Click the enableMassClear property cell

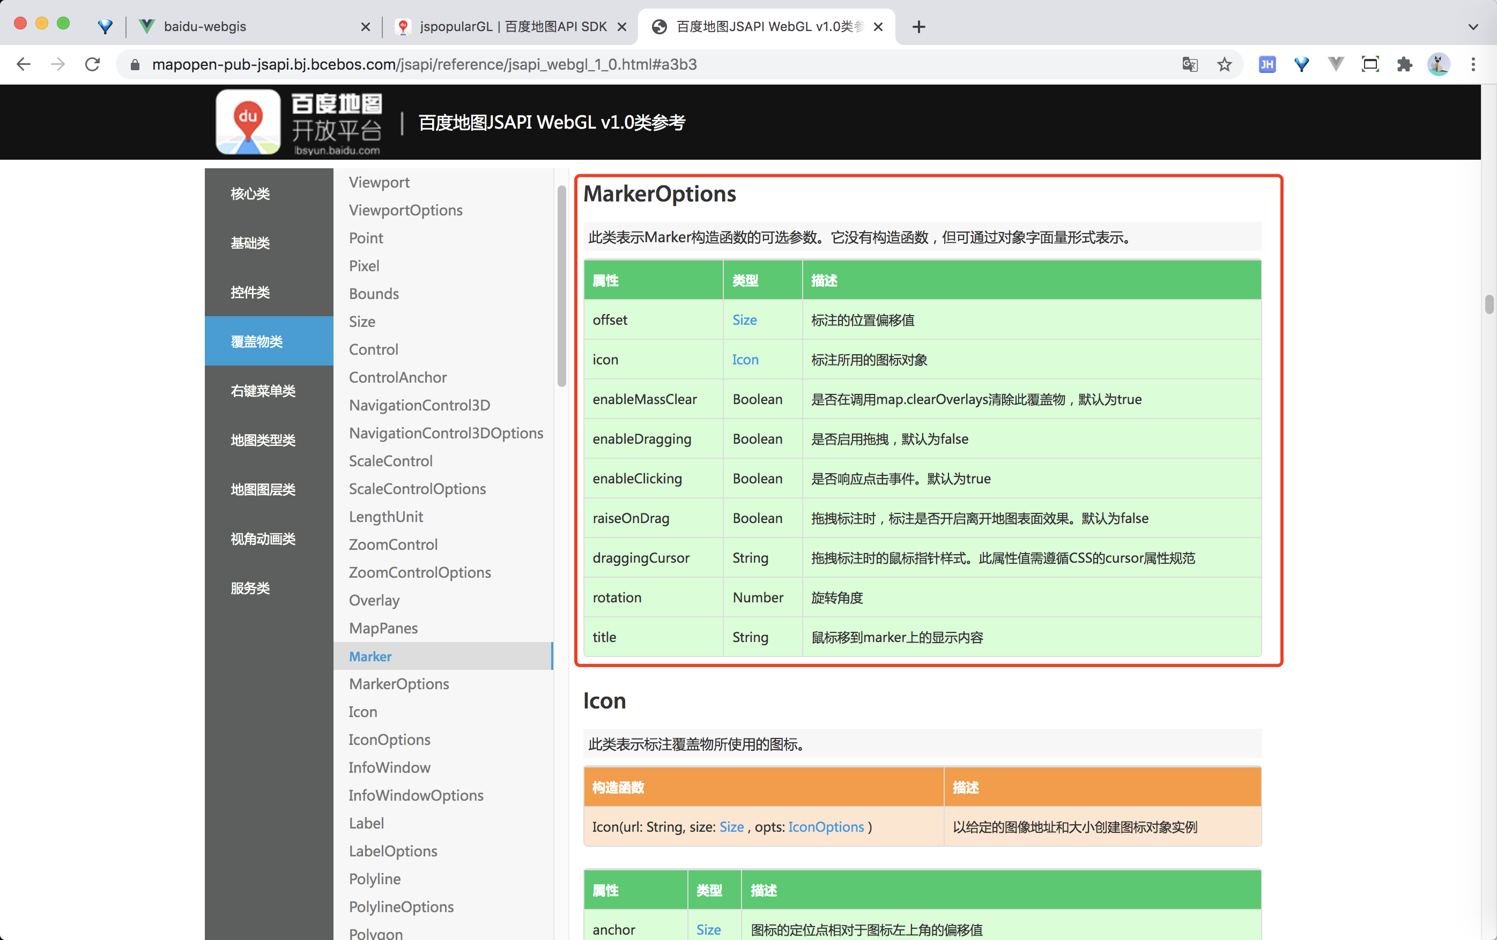coord(653,399)
